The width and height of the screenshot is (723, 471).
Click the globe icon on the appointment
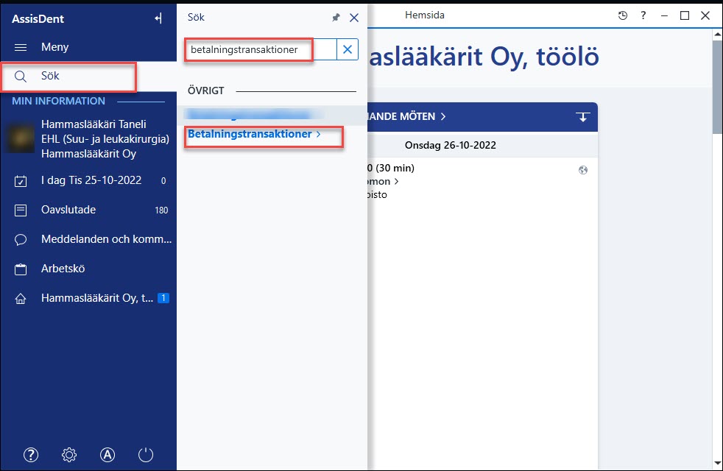[x=583, y=170]
